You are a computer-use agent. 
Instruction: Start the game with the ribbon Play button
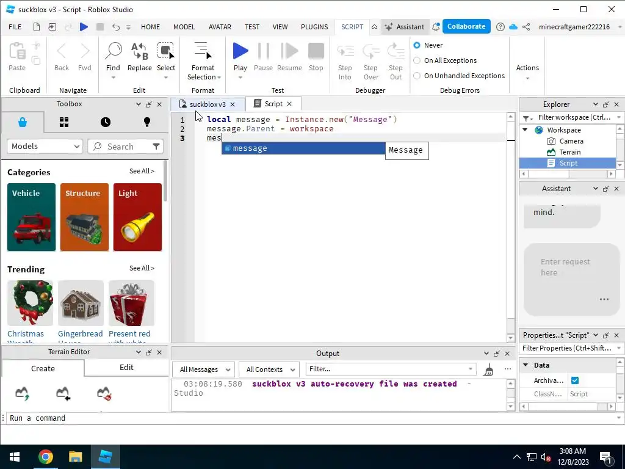[240, 51]
